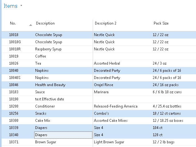Screen dimensions: 196x147
Task: Click the Description 2 column header
Action: click(x=106, y=23)
